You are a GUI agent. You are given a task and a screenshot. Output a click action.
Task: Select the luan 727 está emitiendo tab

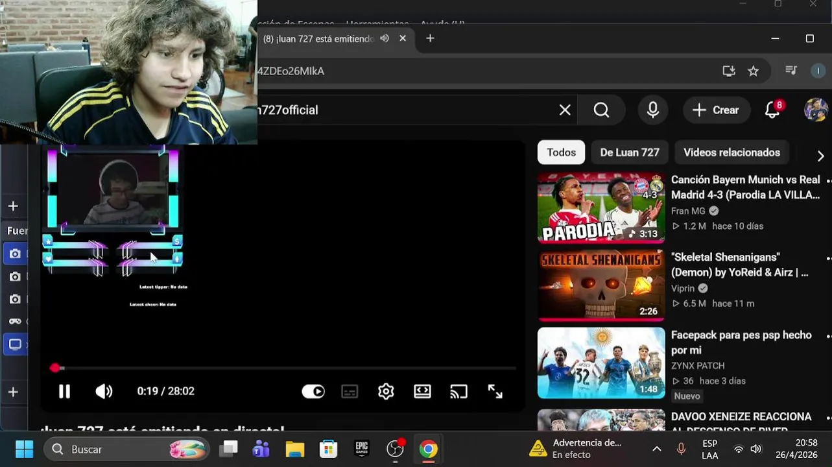click(318, 39)
